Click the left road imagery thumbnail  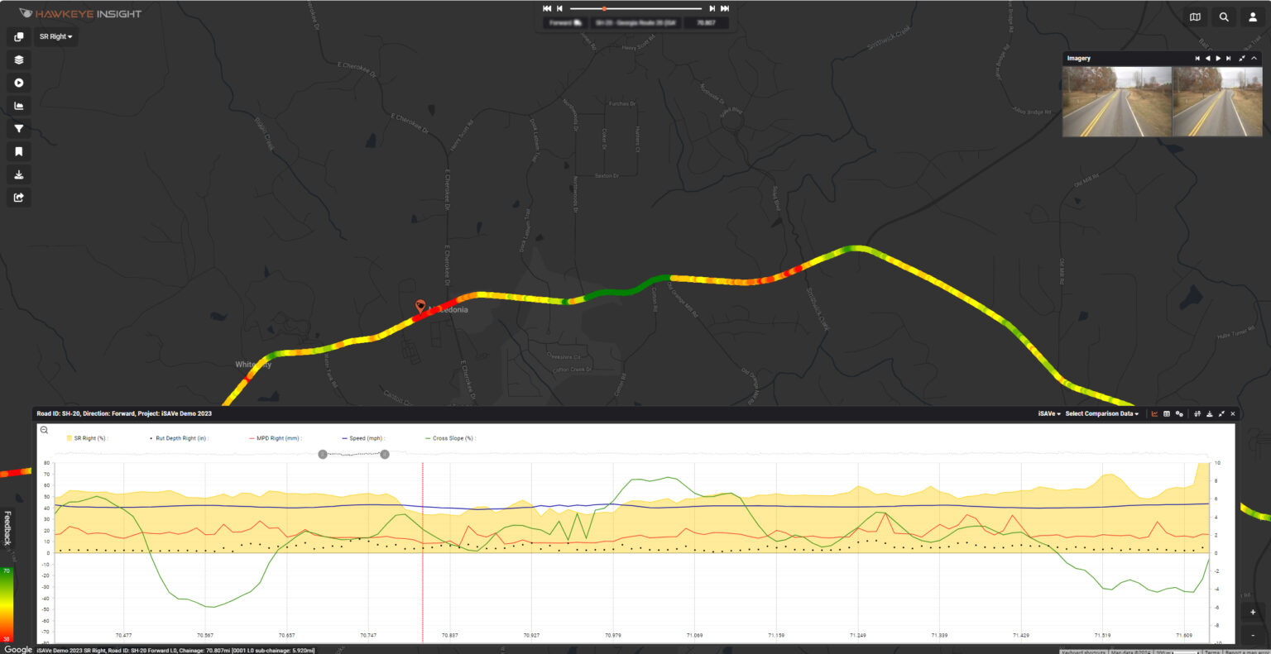(1117, 102)
